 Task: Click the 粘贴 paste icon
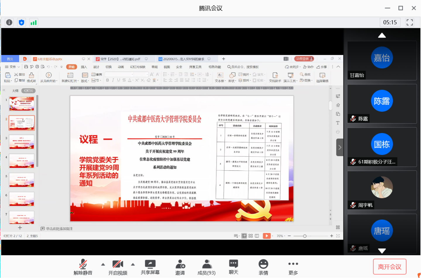(8, 75)
